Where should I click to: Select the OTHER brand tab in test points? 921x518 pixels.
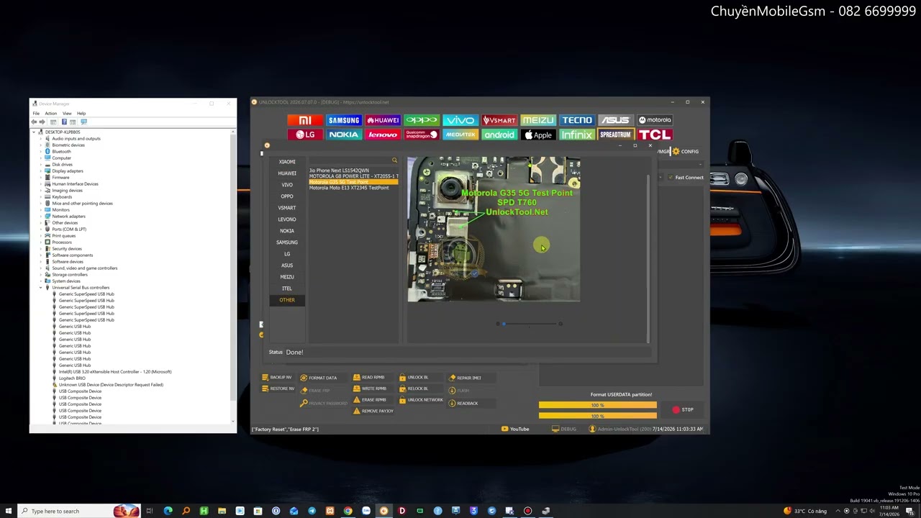coord(287,300)
